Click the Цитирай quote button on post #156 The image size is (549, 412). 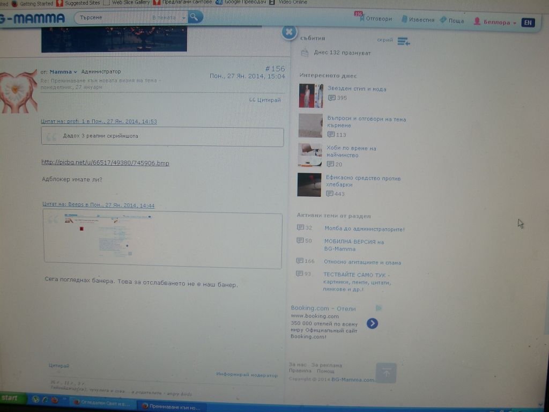pos(265,100)
